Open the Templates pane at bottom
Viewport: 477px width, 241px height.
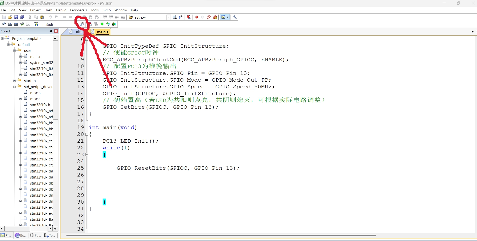point(50,235)
